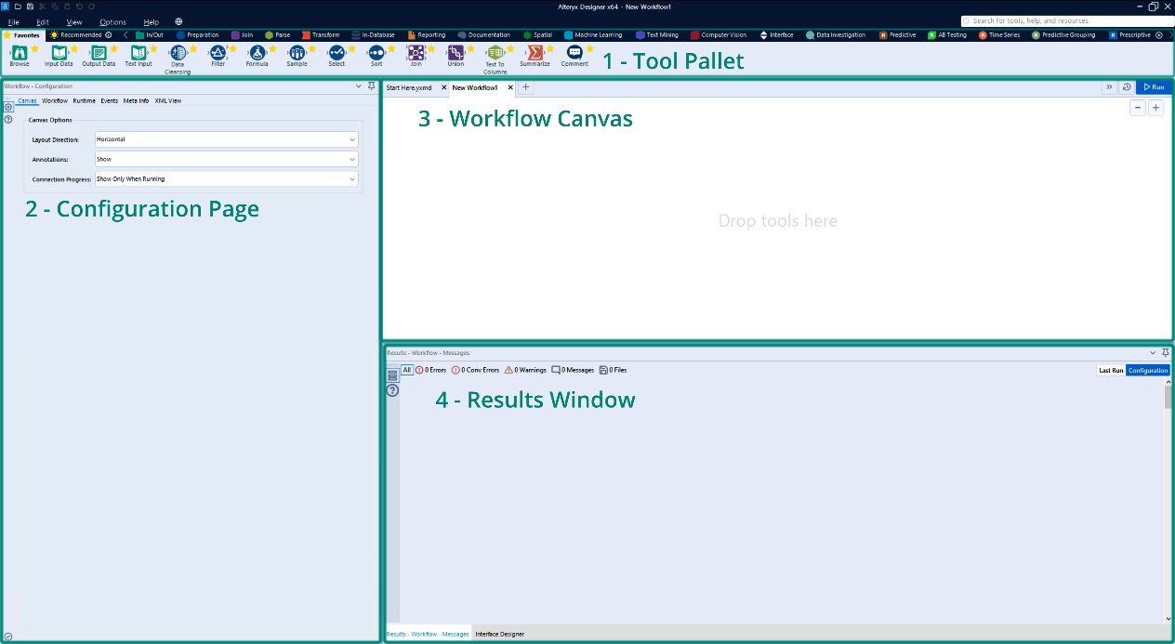Choose the Output Data tool

pos(99,53)
